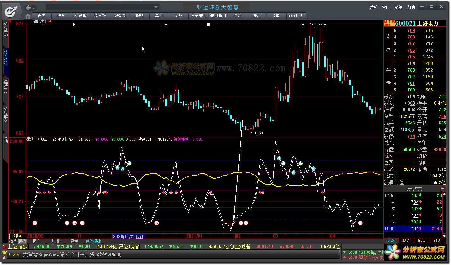Image resolution: width=451 pixels, height=265 pixels.
Task: Click the 创业板指 index label
Action: pyautogui.click(x=240, y=246)
